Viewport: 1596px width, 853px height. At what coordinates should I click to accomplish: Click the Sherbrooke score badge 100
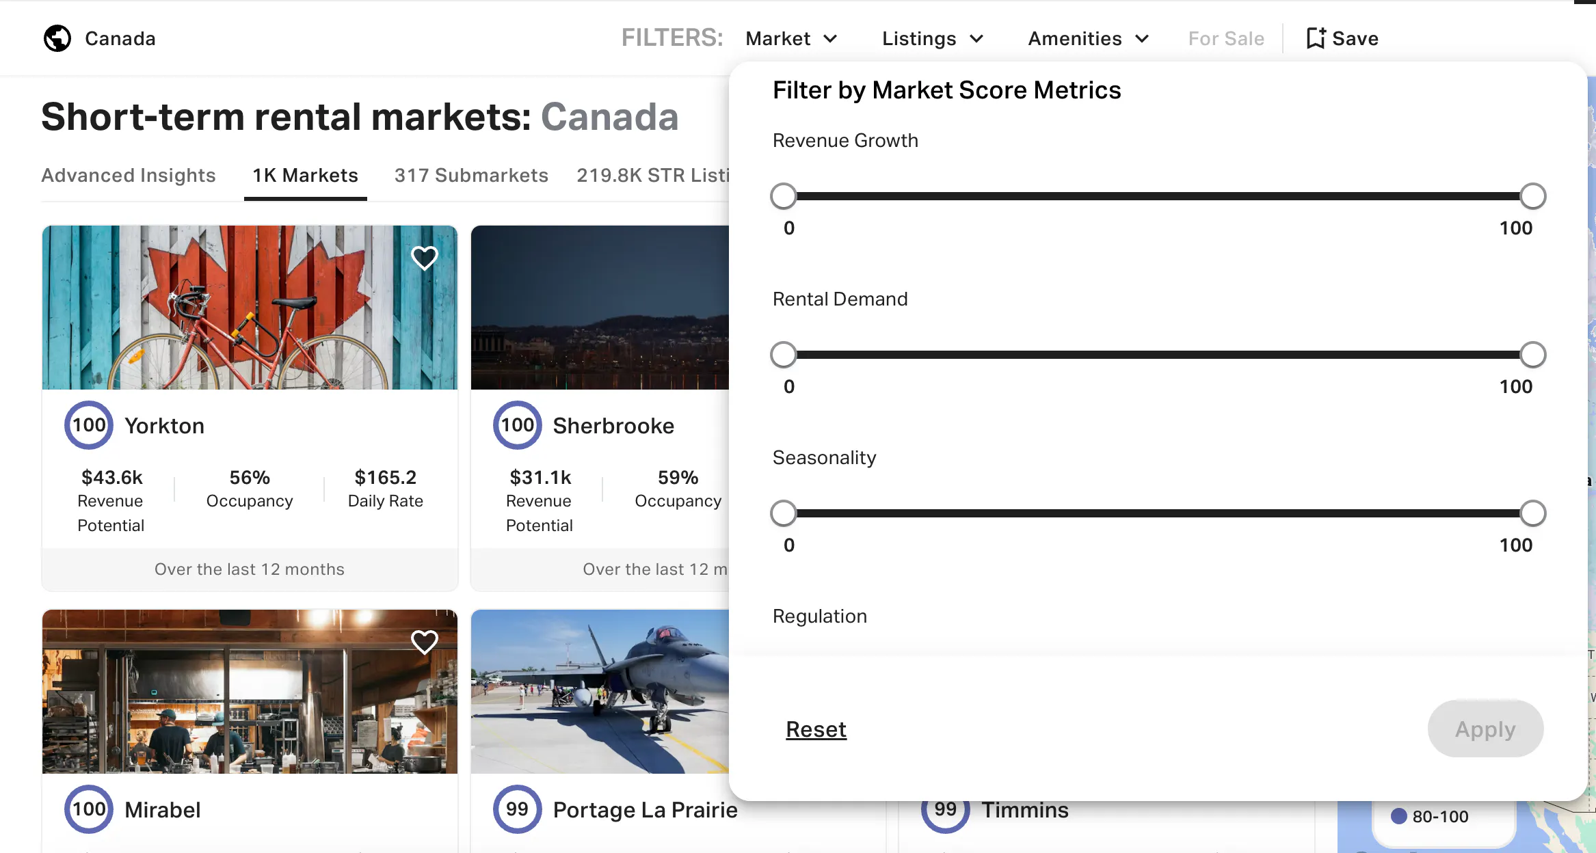[518, 425]
